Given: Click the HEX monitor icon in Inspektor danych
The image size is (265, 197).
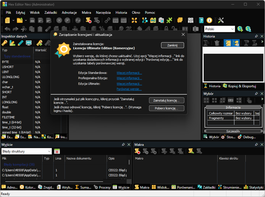Looking at the screenshot, I should 29,43.
